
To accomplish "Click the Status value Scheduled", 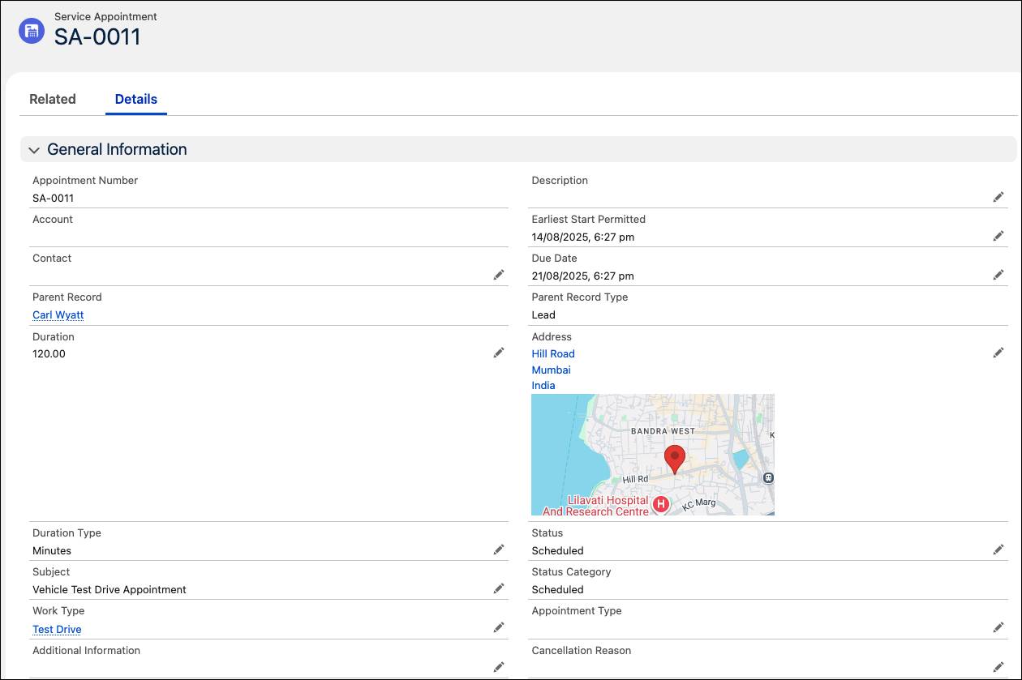I will [557, 550].
